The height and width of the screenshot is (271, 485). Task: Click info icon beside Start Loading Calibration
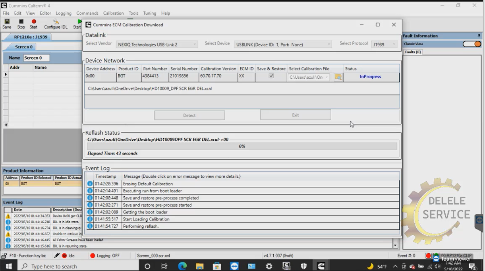(x=90, y=219)
